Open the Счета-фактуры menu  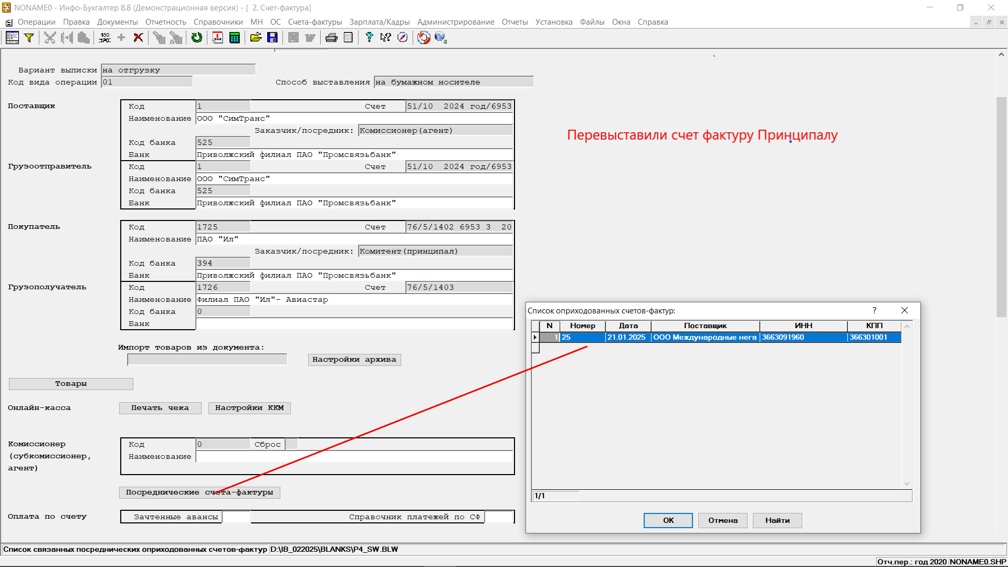click(x=315, y=22)
